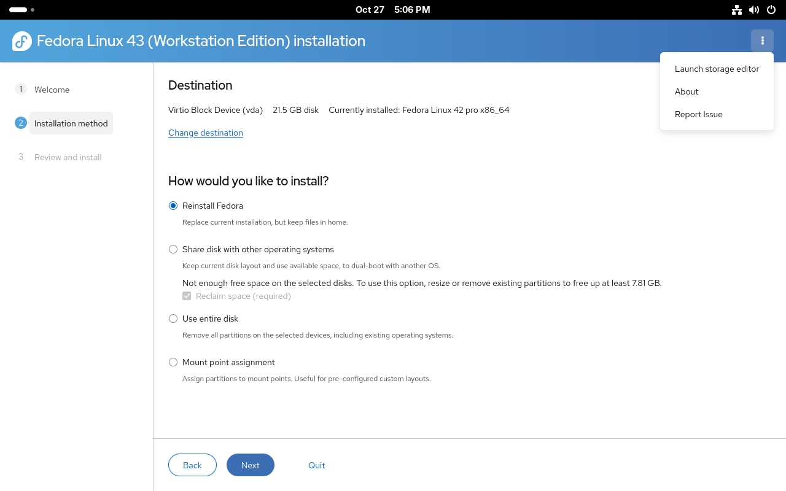Open the Installation method step

(x=71, y=123)
